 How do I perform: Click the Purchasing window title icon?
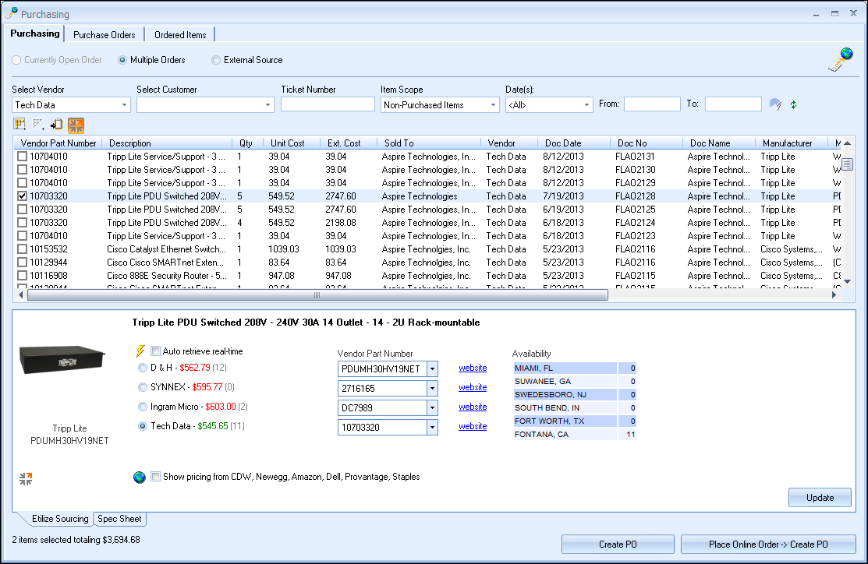(12, 13)
